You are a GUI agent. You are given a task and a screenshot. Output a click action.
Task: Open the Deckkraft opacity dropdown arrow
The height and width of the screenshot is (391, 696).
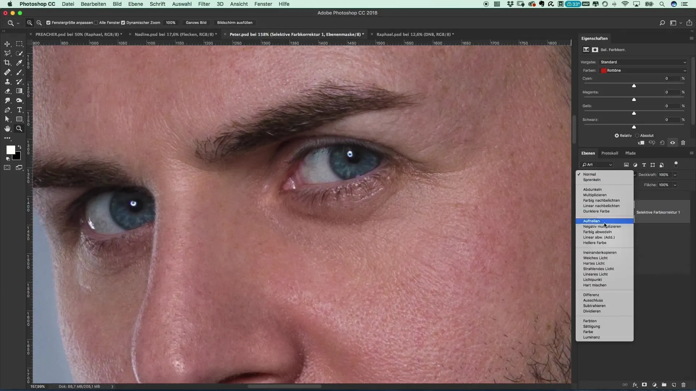[675, 175]
